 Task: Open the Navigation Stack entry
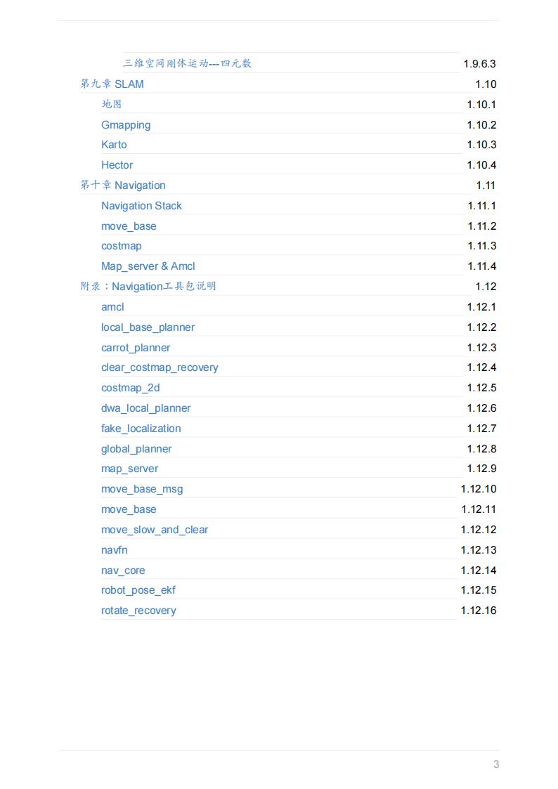point(141,206)
